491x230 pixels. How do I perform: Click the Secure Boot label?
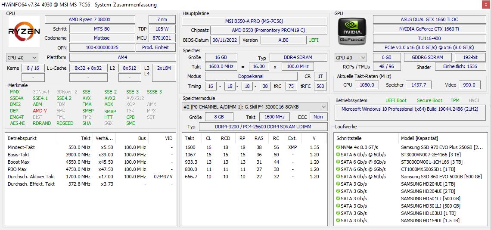tap(430, 100)
